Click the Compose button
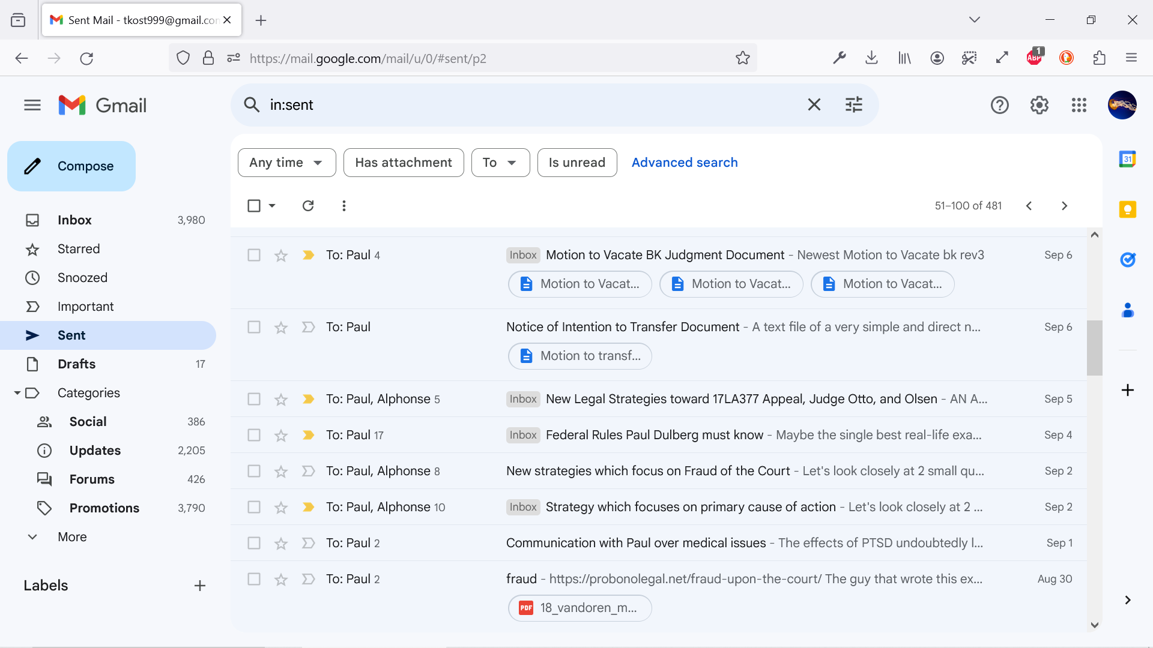This screenshot has width=1153, height=648. coord(71,166)
